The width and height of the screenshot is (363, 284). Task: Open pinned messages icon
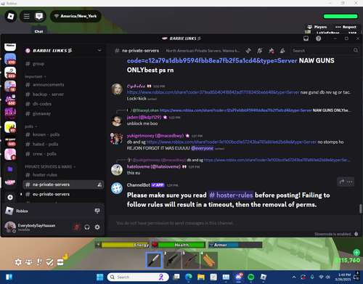point(271,51)
